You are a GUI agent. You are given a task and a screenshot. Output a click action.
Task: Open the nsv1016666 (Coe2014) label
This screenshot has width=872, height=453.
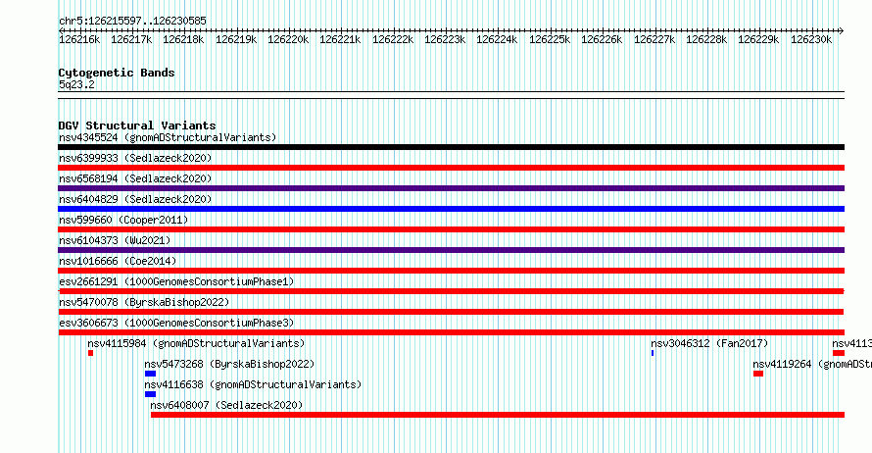(118, 261)
